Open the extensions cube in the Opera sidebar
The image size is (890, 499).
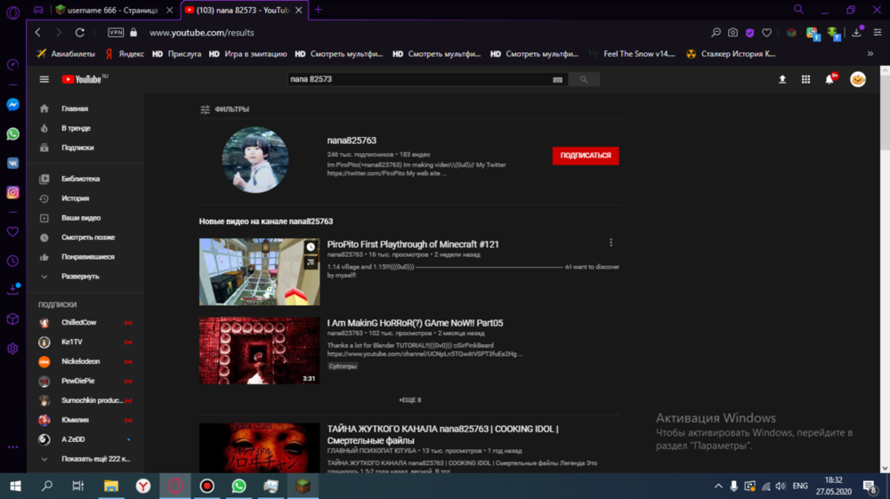[12, 319]
